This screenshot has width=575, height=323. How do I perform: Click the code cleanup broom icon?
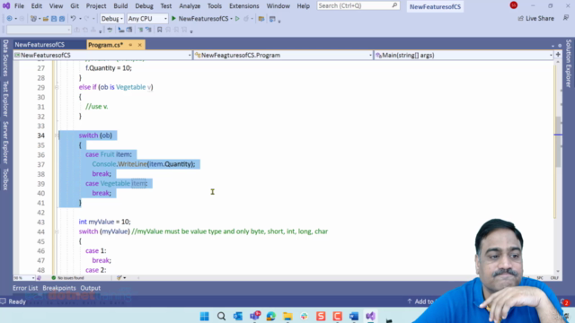[x=119, y=278]
